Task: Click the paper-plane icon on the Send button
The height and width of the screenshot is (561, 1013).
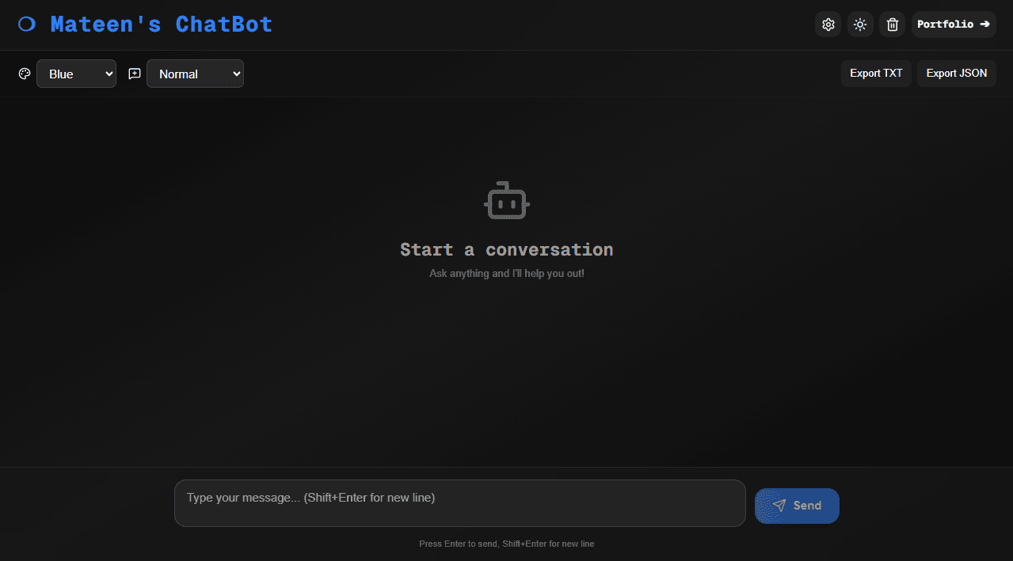Action: tap(779, 505)
